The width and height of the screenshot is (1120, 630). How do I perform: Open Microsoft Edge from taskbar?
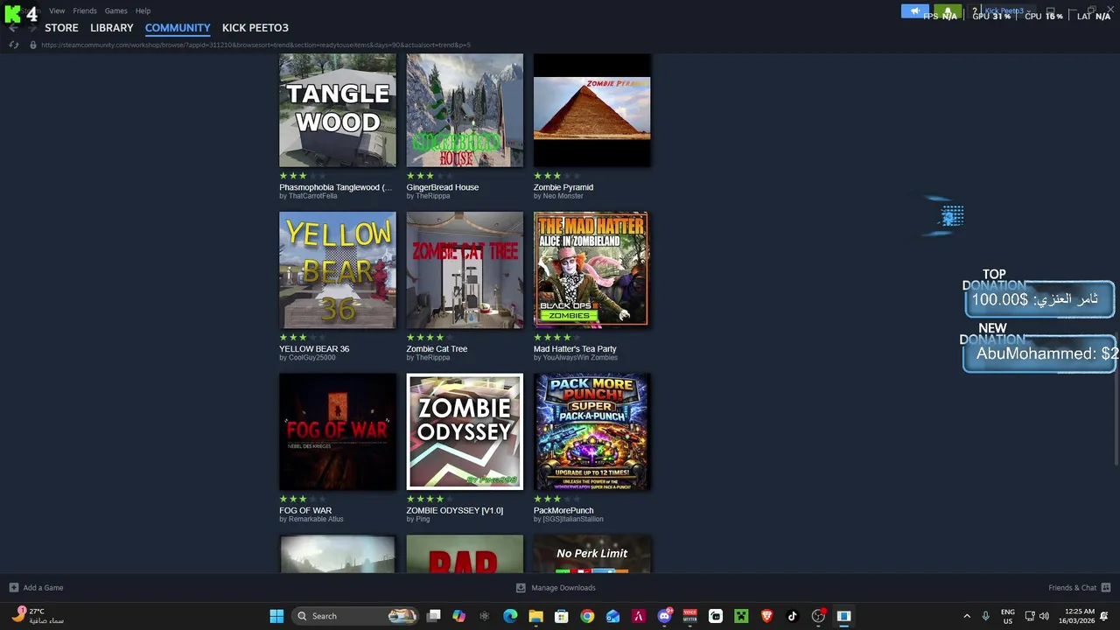pos(510,616)
